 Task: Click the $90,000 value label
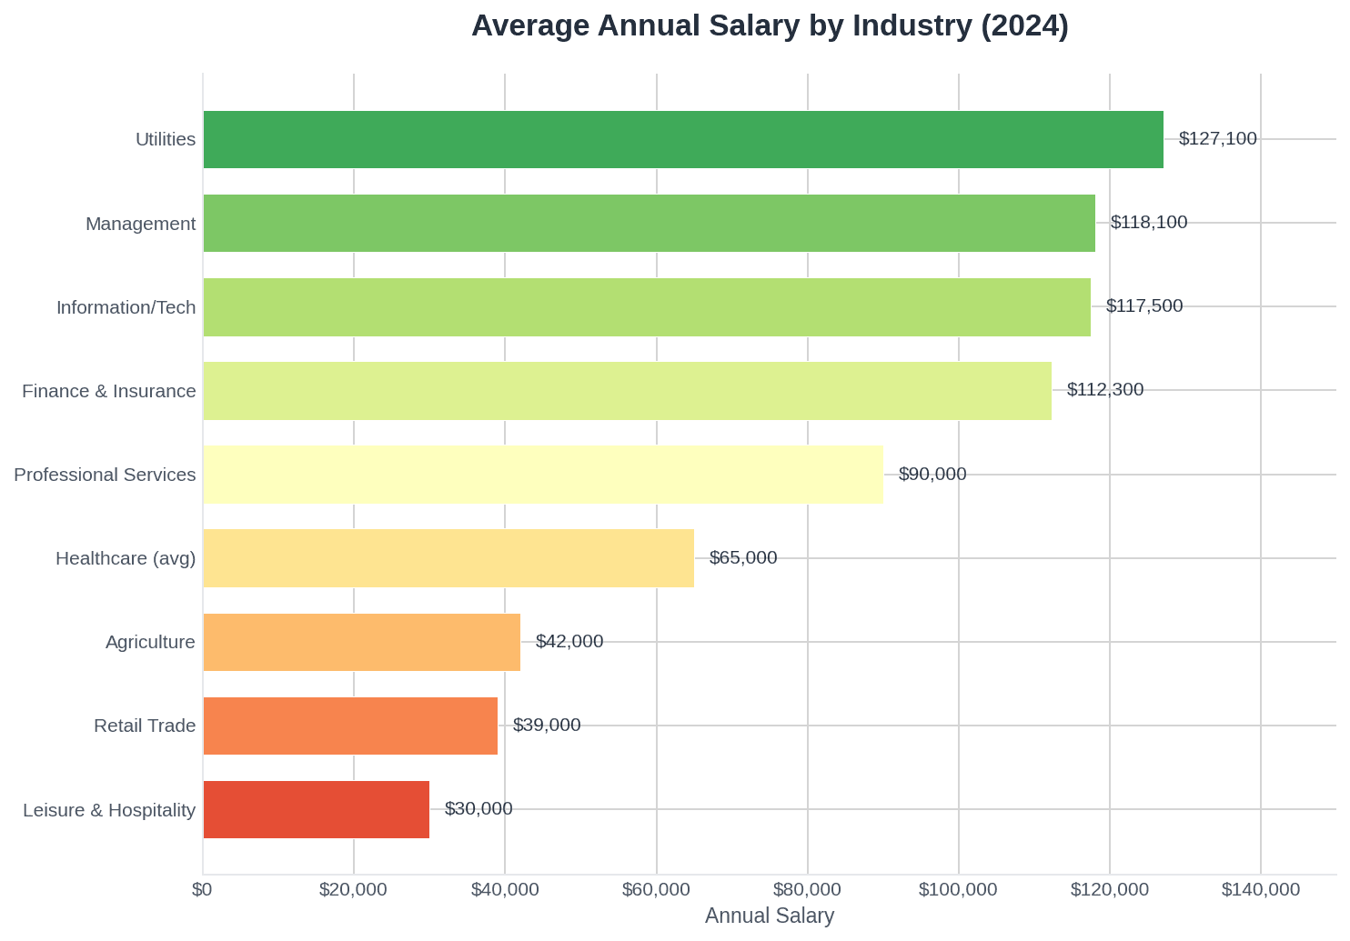[x=932, y=474]
